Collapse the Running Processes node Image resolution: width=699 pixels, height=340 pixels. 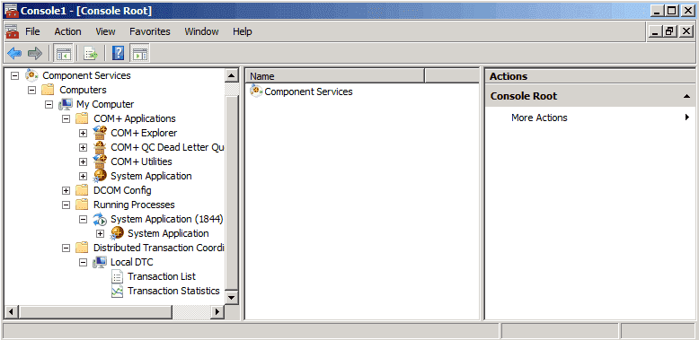[x=66, y=205]
